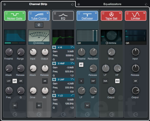Viewport: 150px width, 121px height.
Task: Click the 1 LO Q value 1.3
Action: (x=72, y=108)
